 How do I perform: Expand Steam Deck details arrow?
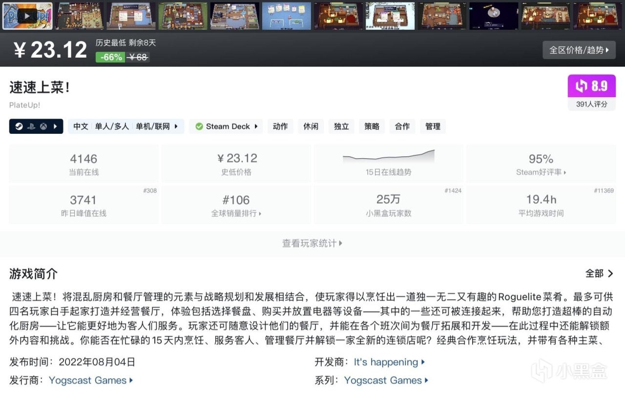[x=256, y=126]
